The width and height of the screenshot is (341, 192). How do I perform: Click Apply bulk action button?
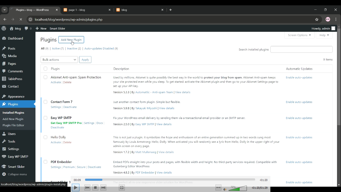(x=85, y=59)
